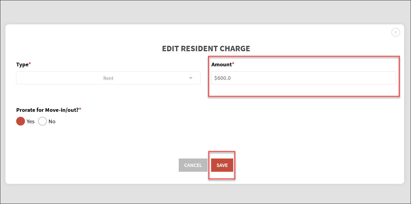The image size is (411, 204).
Task: Click the Type field label
Action: click(22, 64)
